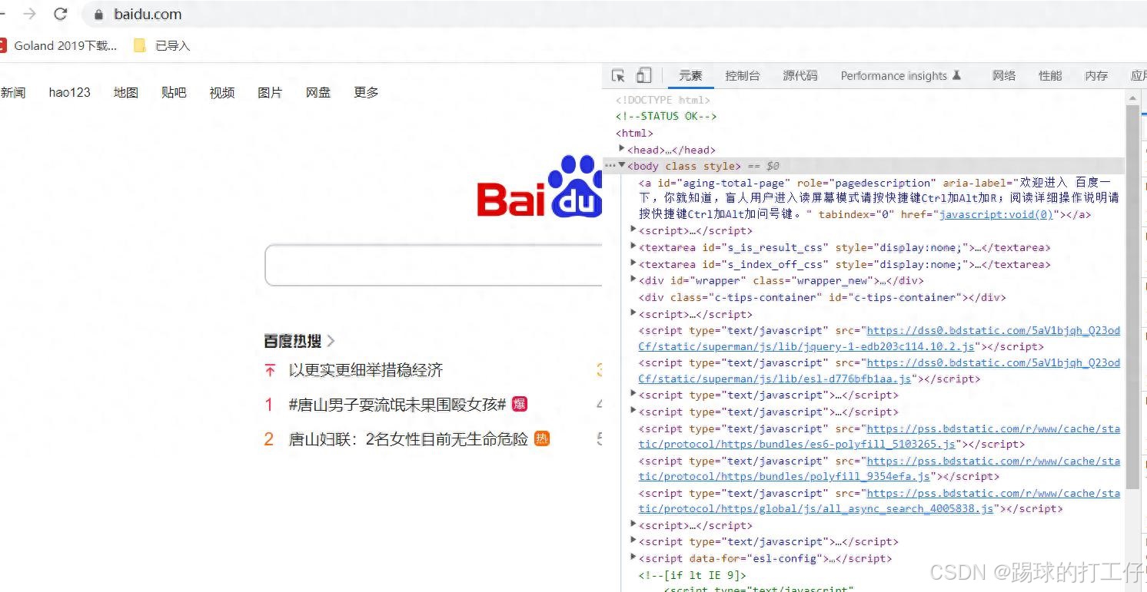1147x592 pixels.
Task: Click the 爆 badge beside 唐山男子 headline
Action: [x=520, y=404]
